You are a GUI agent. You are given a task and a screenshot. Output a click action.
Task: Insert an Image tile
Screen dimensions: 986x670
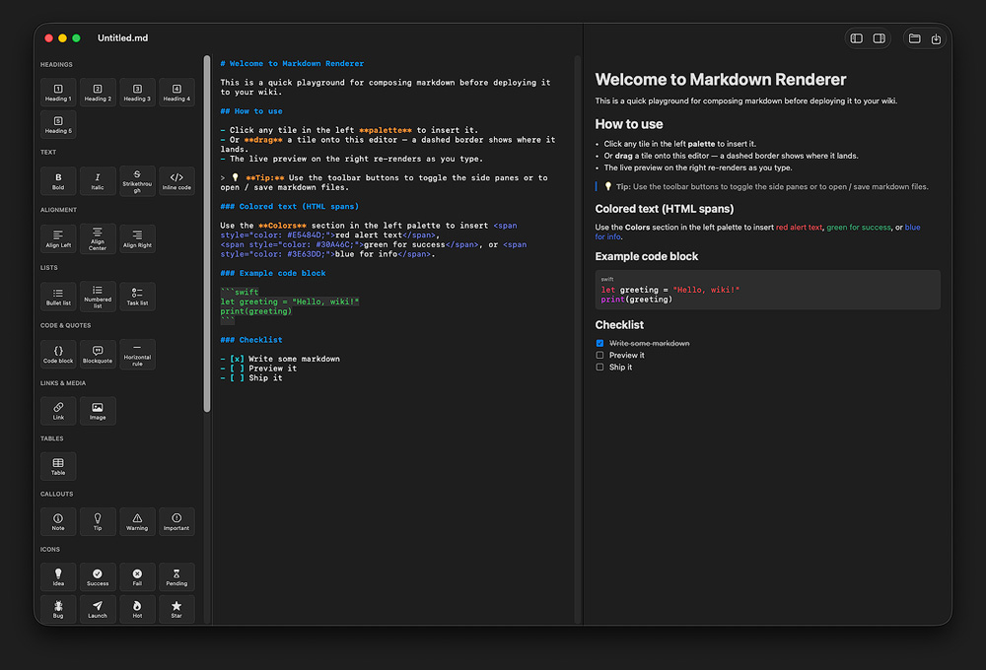pos(98,411)
